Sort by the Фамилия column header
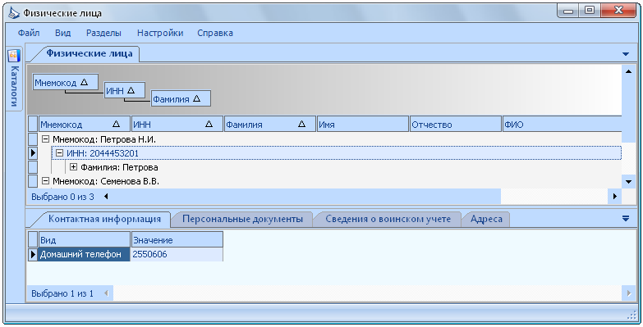643x327 pixels. click(270, 124)
